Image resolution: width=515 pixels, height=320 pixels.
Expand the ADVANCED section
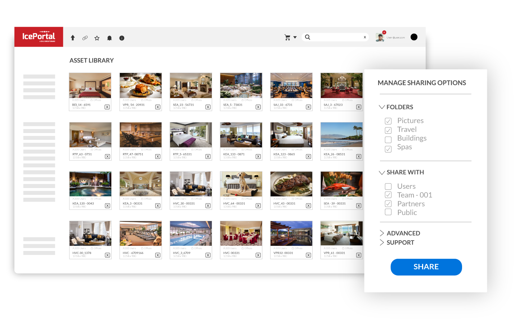[382, 233]
